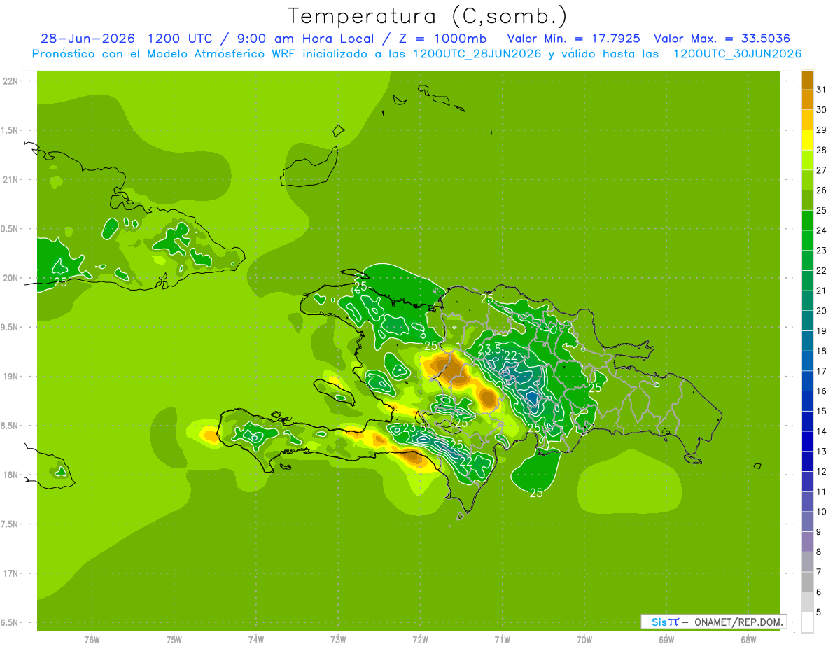
Task: Click the 'Valor Min. = 17.7925' value
Action: pos(573,39)
